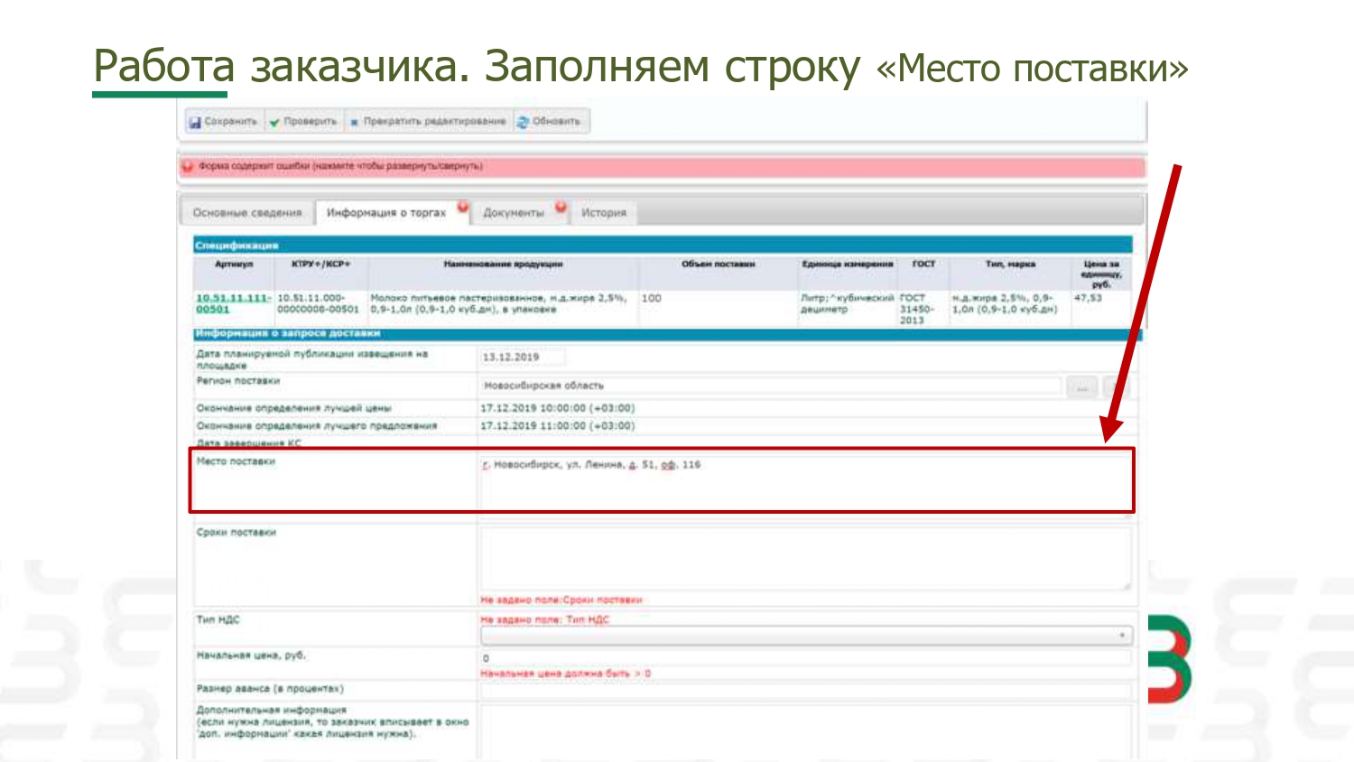The height and width of the screenshot is (762, 1354).
Task: Click the ellipsis button beside Регион поставки
Action: point(1081,387)
